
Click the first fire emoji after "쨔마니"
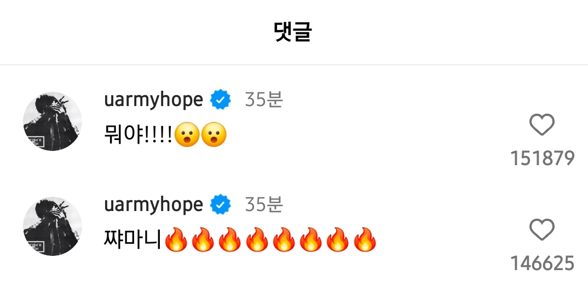click(x=176, y=239)
